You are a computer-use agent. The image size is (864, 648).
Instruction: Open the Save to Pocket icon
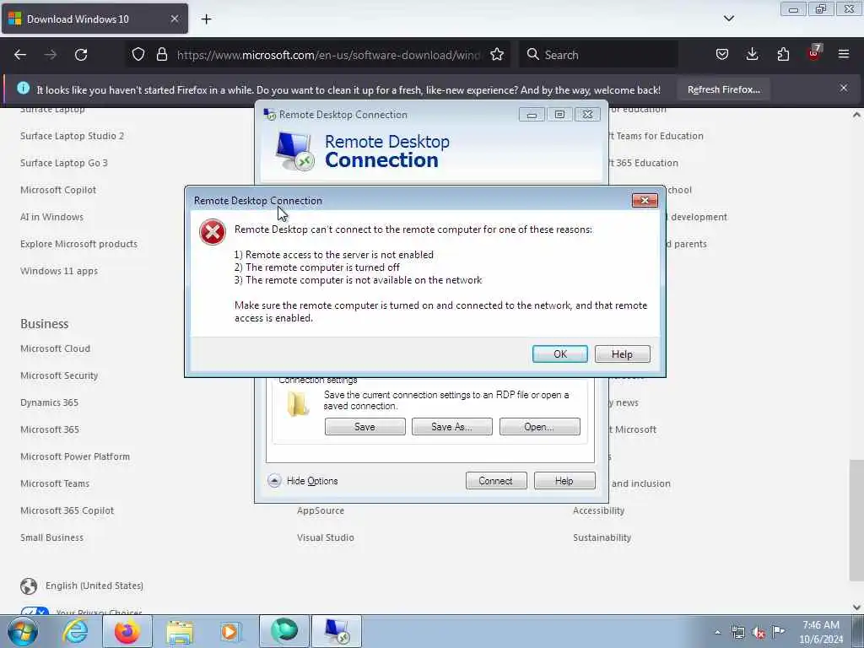click(722, 55)
